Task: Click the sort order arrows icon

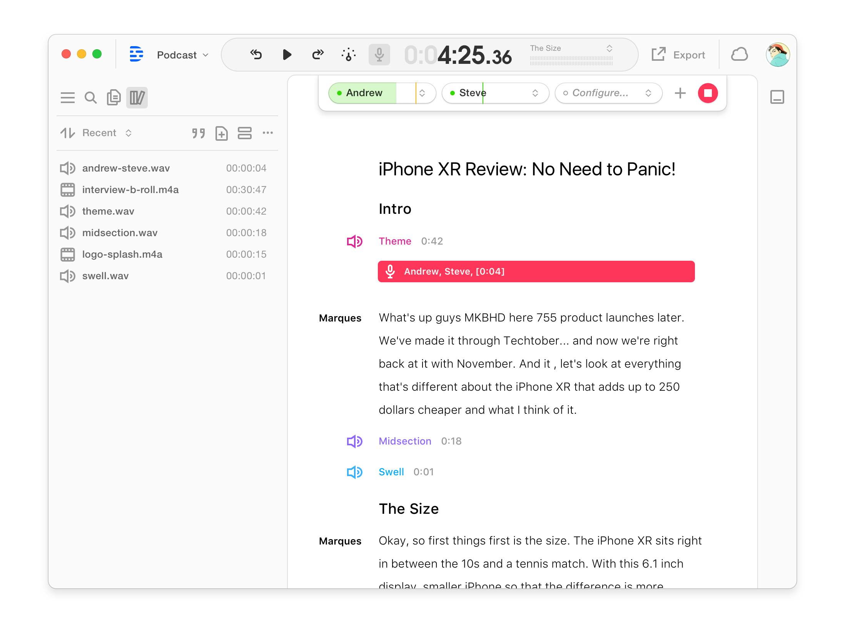Action: pos(68,133)
